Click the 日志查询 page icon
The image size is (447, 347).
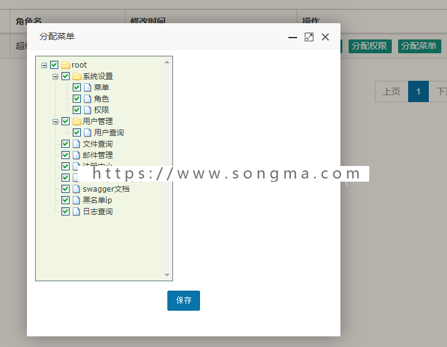76,211
